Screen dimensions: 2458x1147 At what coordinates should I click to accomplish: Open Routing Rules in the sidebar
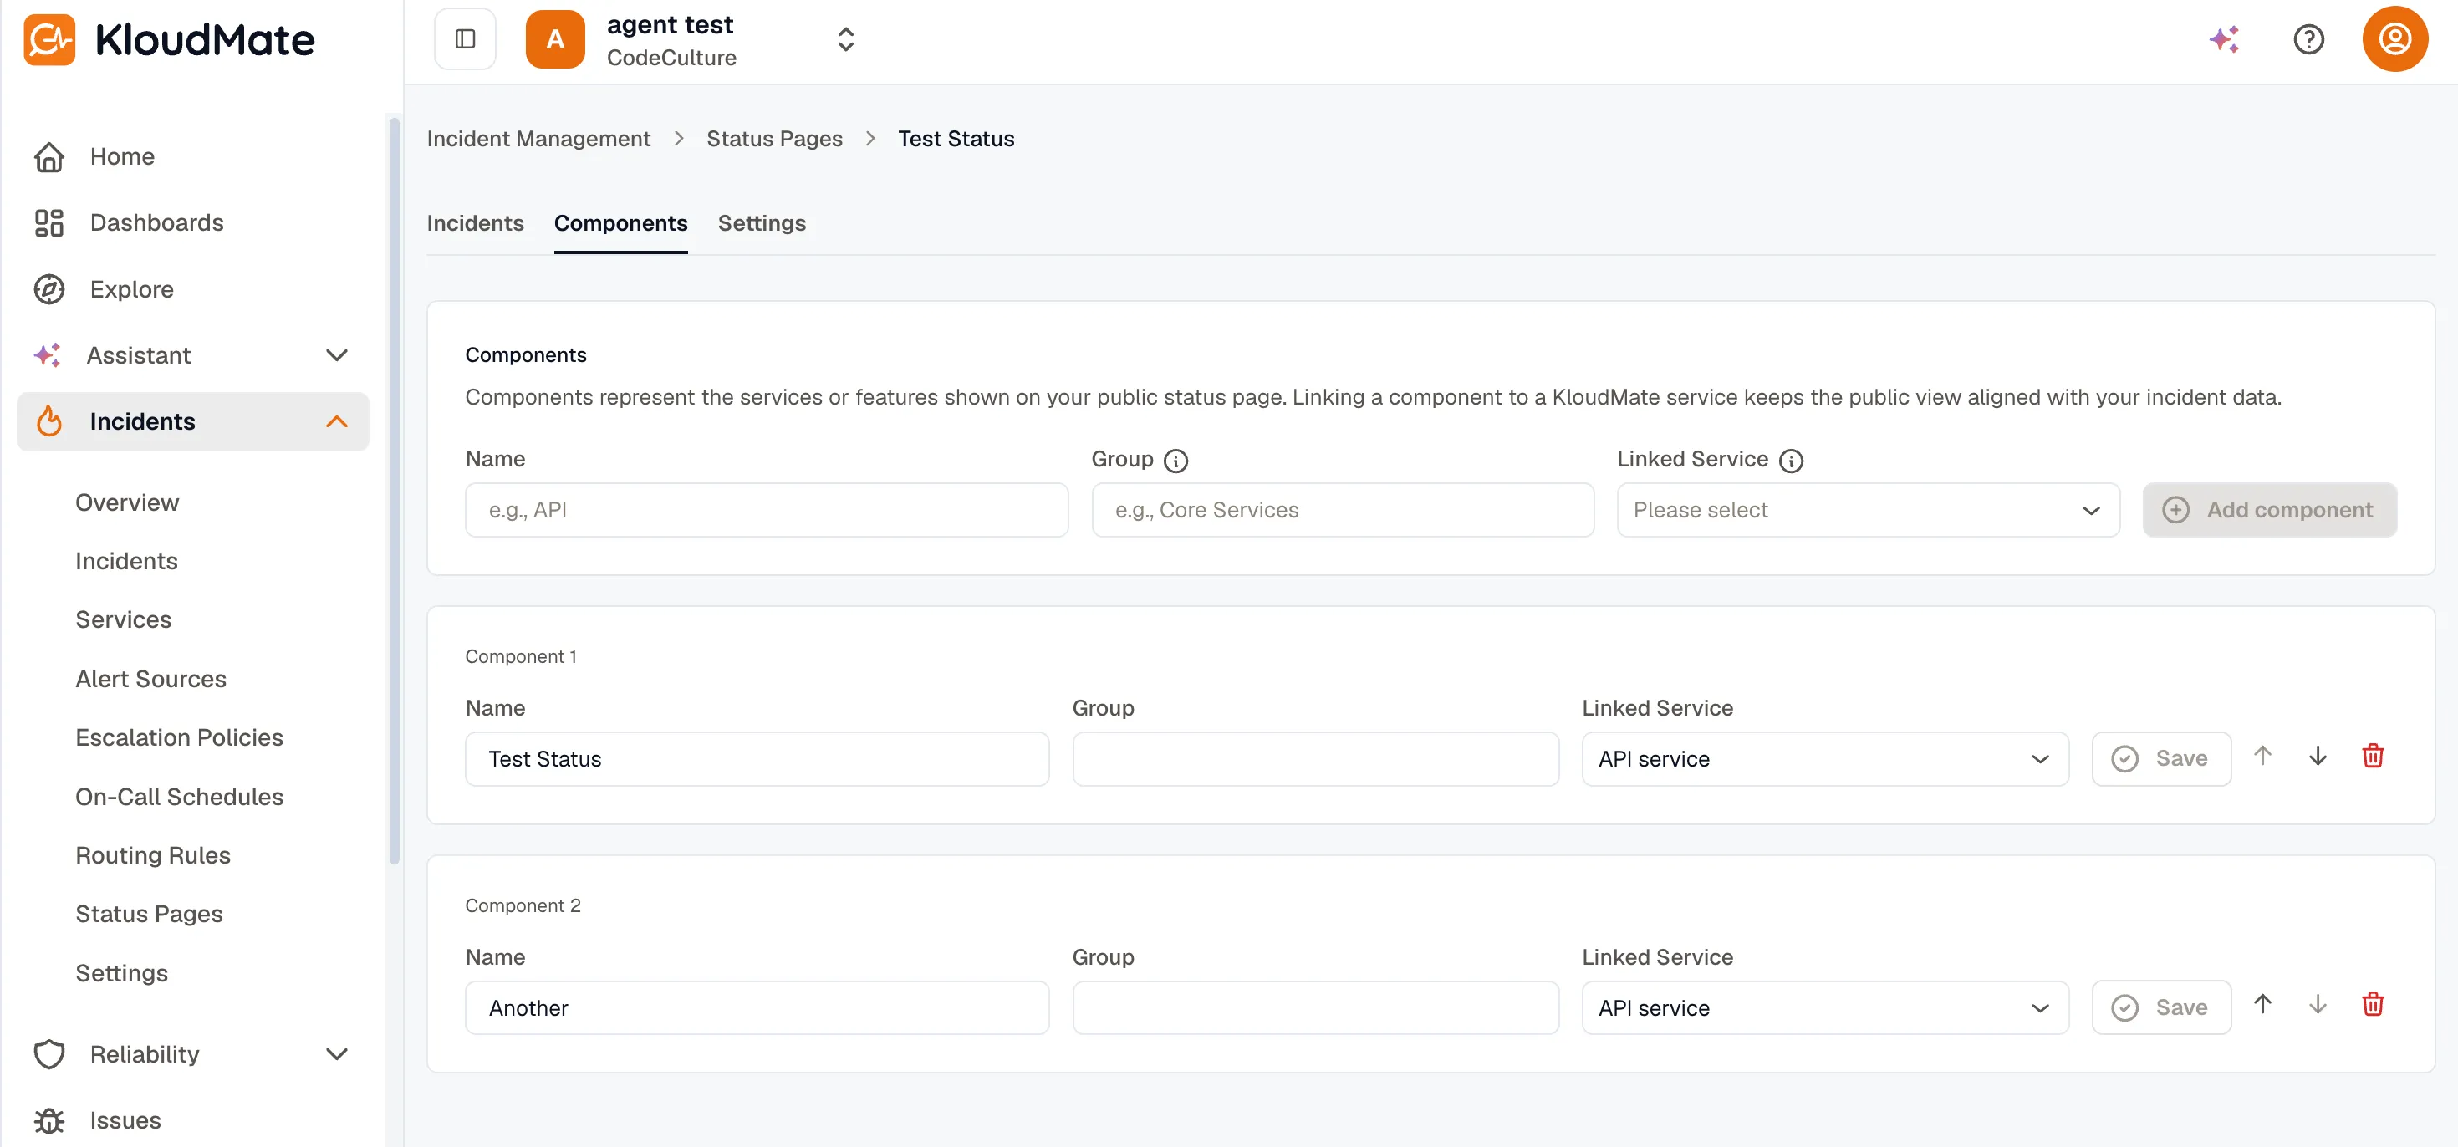pos(153,855)
